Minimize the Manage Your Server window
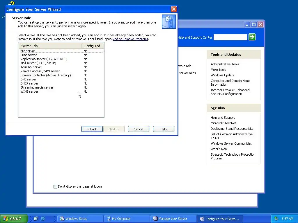This screenshot has width=298, height=223. [x=247, y=24]
